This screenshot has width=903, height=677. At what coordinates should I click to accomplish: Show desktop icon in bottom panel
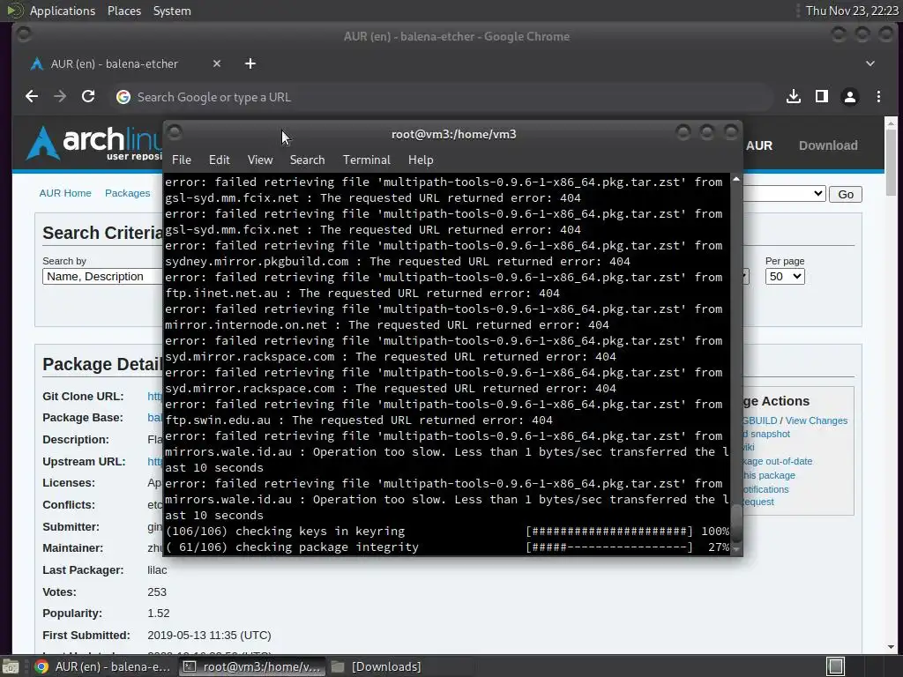coord(11,666)
